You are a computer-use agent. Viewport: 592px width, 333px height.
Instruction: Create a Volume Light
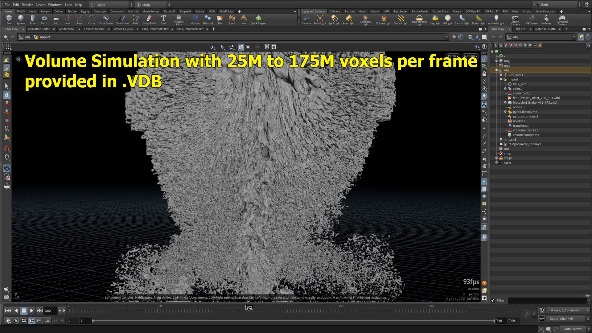point(384,20)
